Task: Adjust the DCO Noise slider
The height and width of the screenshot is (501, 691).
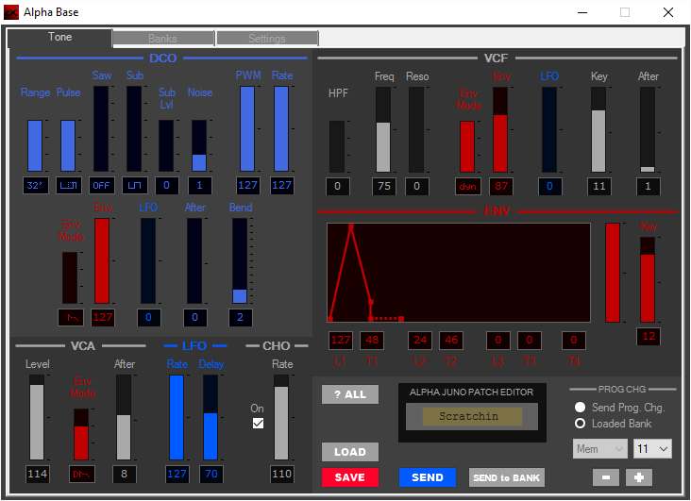Action: click(x=199, y=145)
